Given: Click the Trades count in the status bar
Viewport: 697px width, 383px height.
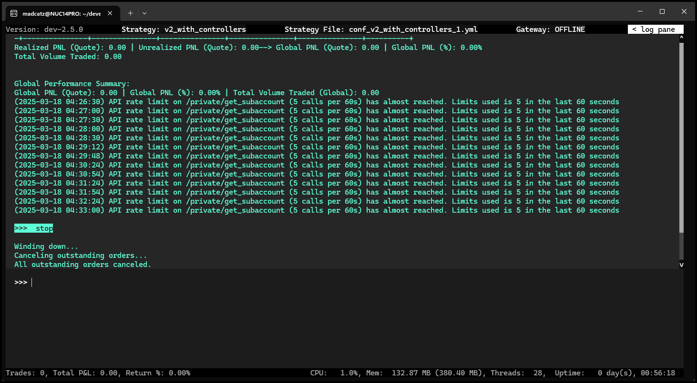Looking at the screenshot, I should [x=26, y=373].
